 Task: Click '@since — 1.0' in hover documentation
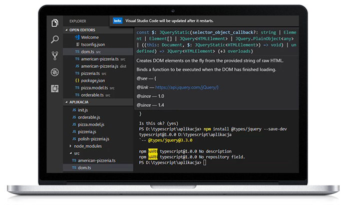[150, 96]
